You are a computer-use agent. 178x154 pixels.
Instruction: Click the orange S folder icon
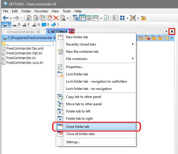point(144,18)
